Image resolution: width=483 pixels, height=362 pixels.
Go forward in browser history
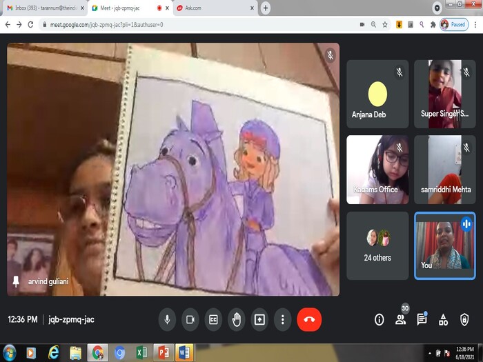tap(19, 25)
